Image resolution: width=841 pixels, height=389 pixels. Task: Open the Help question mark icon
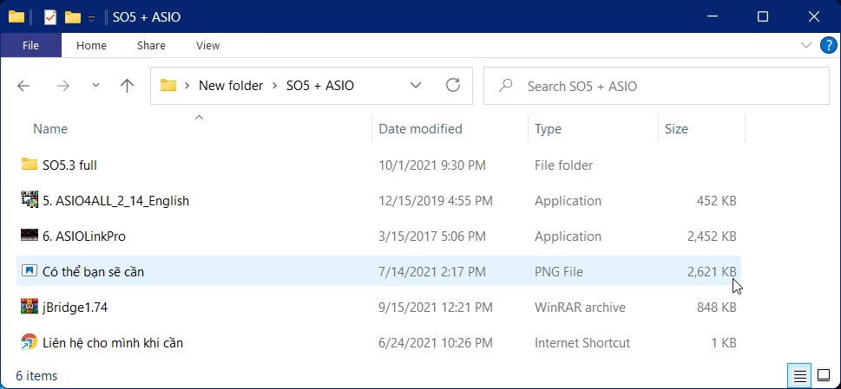tap(829, 45)
